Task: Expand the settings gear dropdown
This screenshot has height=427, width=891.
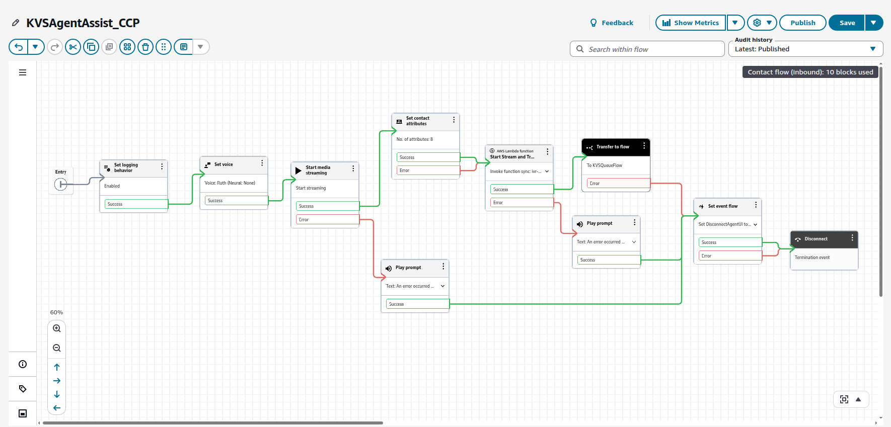Action: pyautogui.click(x=762, y=23)
